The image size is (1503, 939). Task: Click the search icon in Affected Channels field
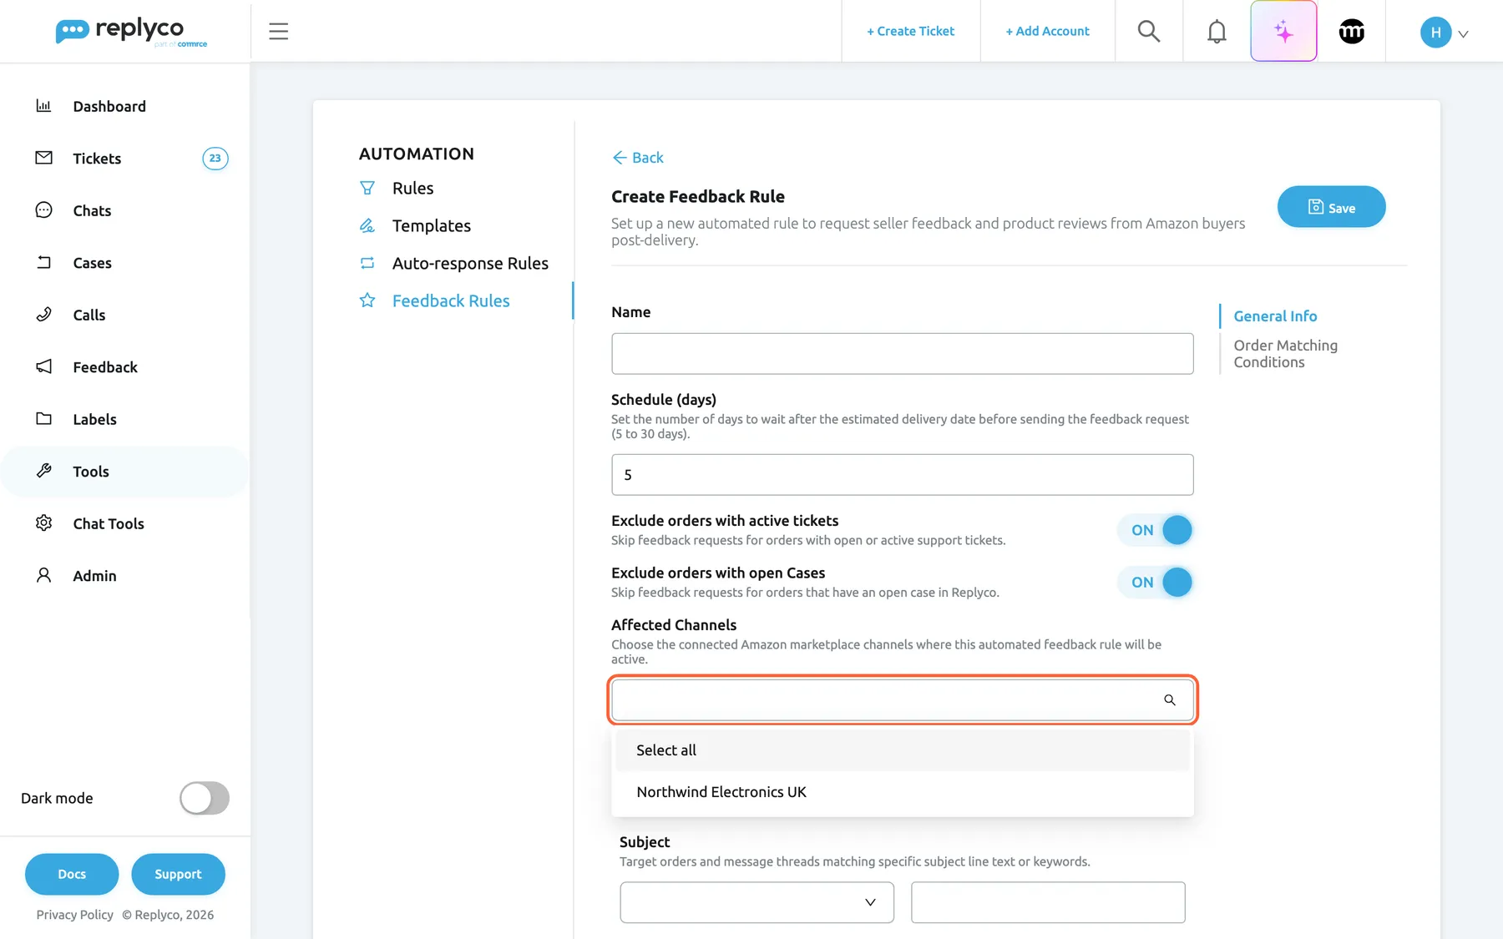point(1169,699)
